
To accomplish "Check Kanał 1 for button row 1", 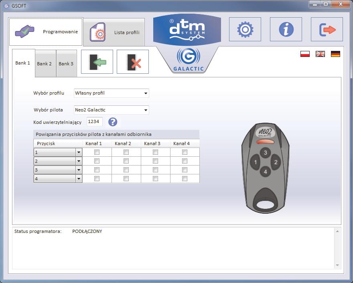I will coord(97,152).
